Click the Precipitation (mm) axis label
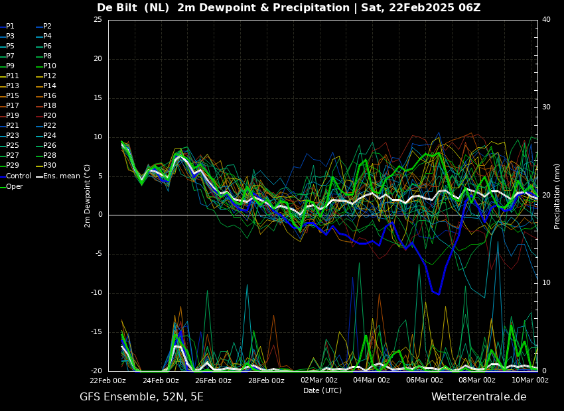 pos(557,196)
